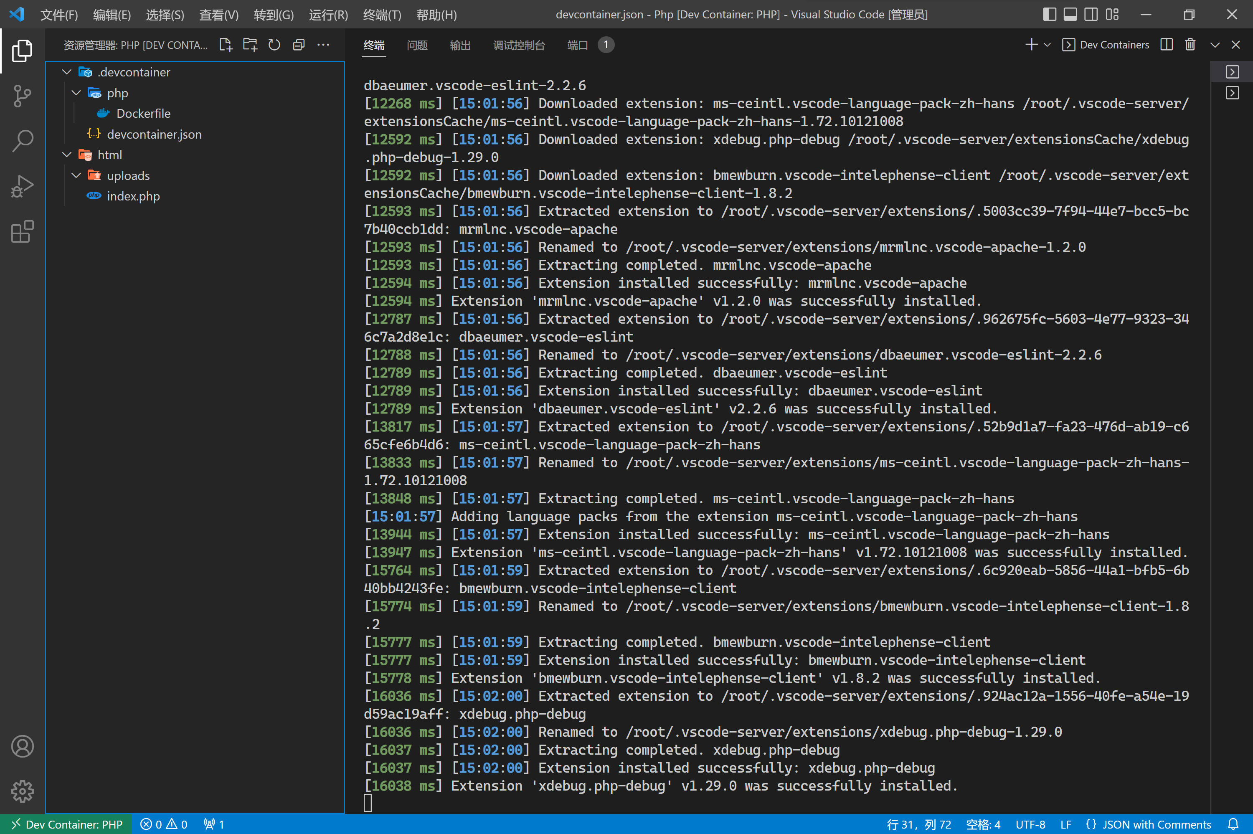This screenshot has width=1253, height=834.
Task: Open the 终端(T) menu
Action: [382, 15]
